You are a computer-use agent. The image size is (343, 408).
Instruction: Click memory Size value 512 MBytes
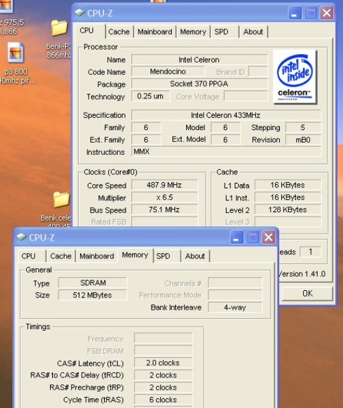pos(92,295)
